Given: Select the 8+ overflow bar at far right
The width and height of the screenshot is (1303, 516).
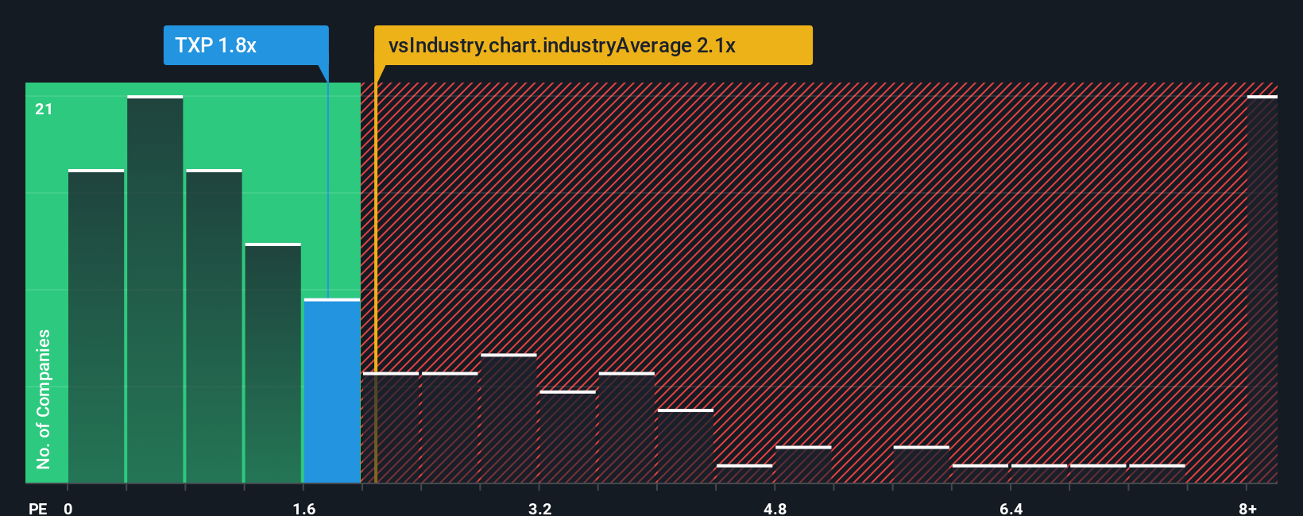Looking at the screenshot, I should (x=1262, y=289).
